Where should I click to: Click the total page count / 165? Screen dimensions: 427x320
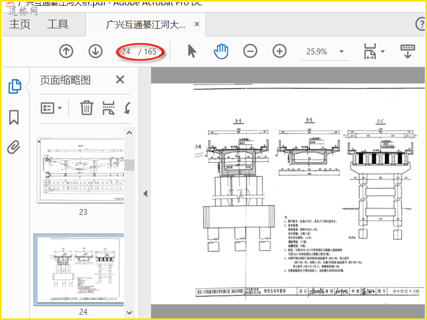coord(147,52)
